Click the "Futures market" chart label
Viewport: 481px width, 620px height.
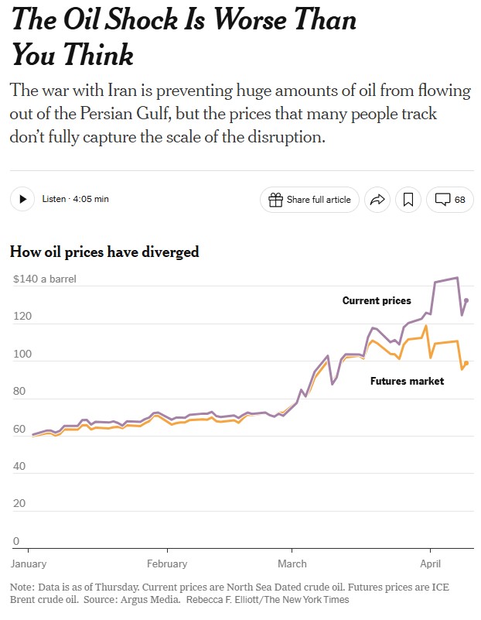coord(407,381)
